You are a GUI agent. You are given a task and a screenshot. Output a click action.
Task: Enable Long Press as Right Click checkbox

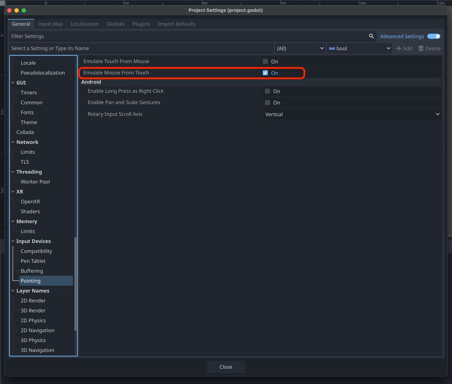(268, 91)
